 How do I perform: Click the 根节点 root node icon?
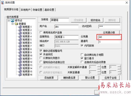[13, 21]
